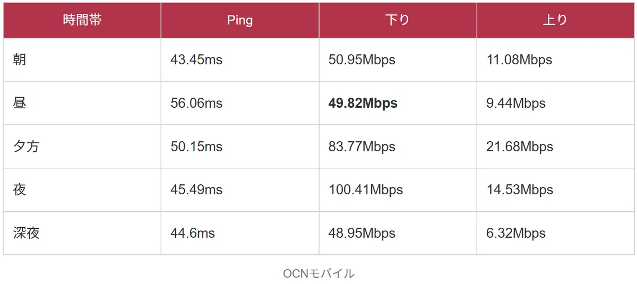Click the 56.06ms ping cell
637x284 pixels.
pyautogui.click(x=196, y=103)
